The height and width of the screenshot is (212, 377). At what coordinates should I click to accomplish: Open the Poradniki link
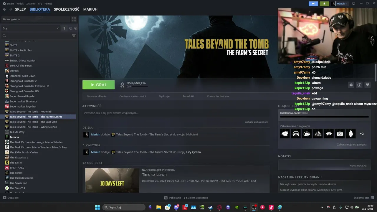coord(188,96)
